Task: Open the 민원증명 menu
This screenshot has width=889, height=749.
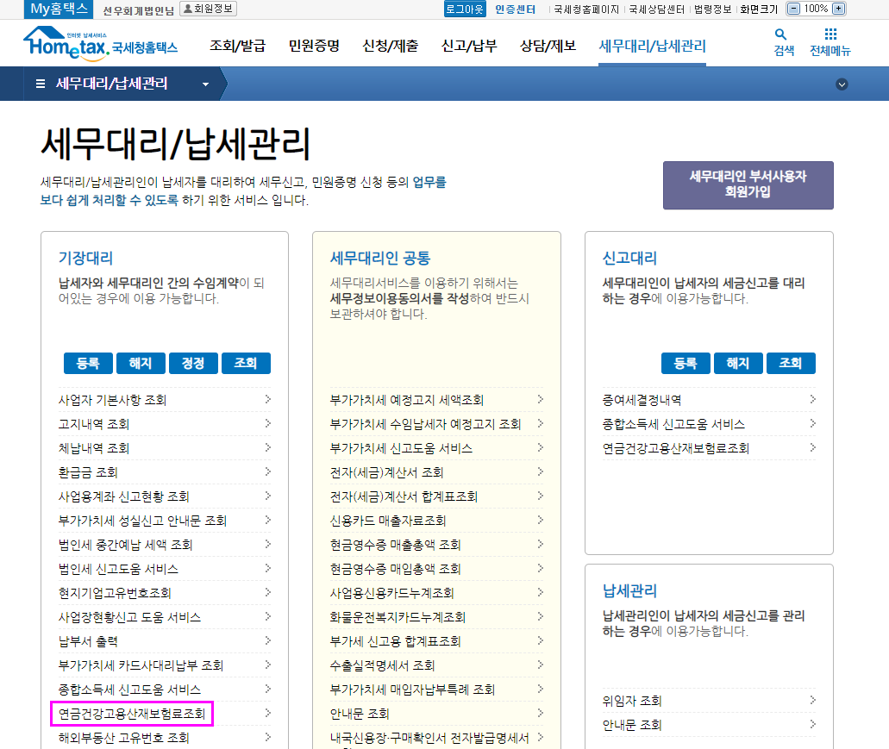Action: click(x=314, y=46)
